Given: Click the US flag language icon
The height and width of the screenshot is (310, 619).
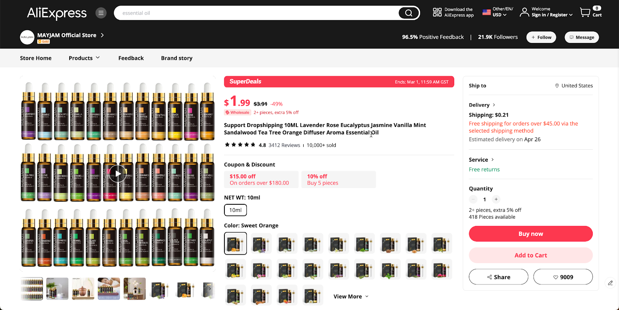Looking at the screenshot, I should [487, 12].
